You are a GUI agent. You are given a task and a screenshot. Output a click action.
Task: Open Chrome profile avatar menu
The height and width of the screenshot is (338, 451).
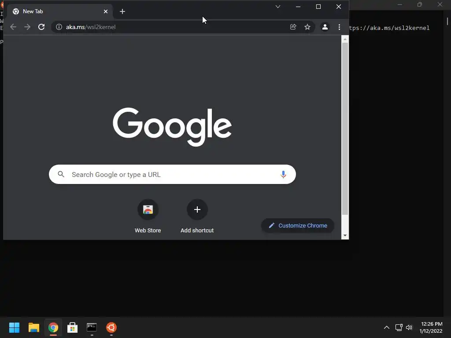pyautogui.click(x=325, y=27)
